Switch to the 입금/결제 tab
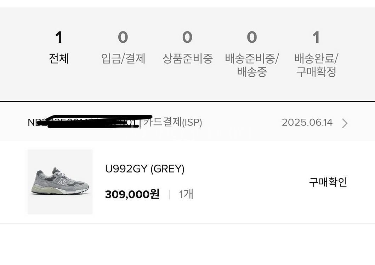 click(x=123, y=59)
